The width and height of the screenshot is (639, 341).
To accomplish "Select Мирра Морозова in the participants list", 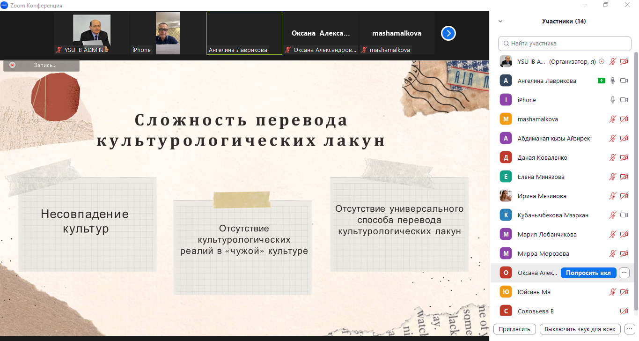I will tap(543, 253).
